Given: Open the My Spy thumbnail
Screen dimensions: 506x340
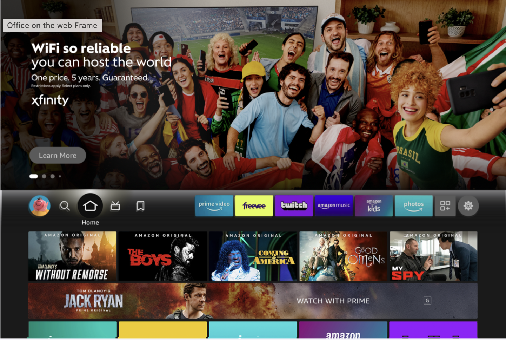Looking at the screenshot, I should tap(434, 256).
